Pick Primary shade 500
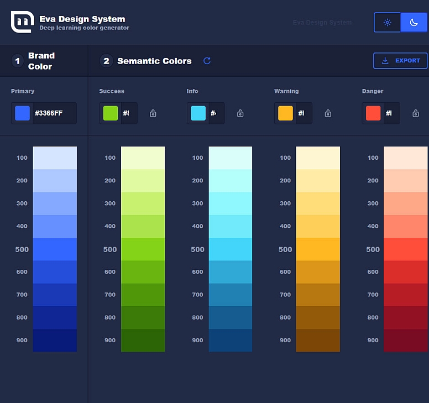The image size is (429, 403). coord(55,249)
